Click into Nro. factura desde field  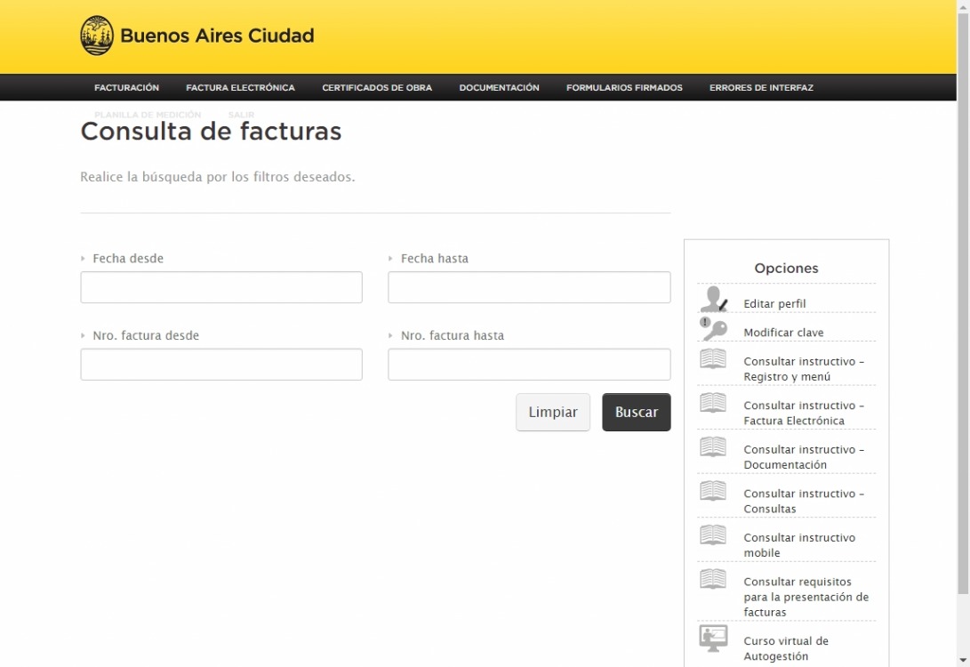point(221,365)
